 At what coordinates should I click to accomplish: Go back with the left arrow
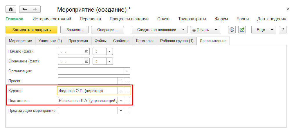24,9
